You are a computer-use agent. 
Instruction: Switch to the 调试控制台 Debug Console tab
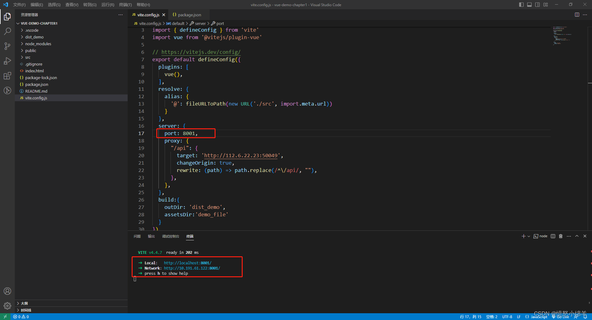coord(171,236)
